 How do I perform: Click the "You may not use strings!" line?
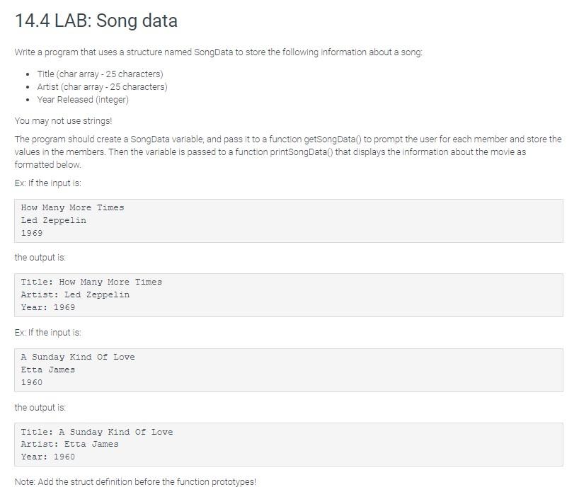click(63, 120)
